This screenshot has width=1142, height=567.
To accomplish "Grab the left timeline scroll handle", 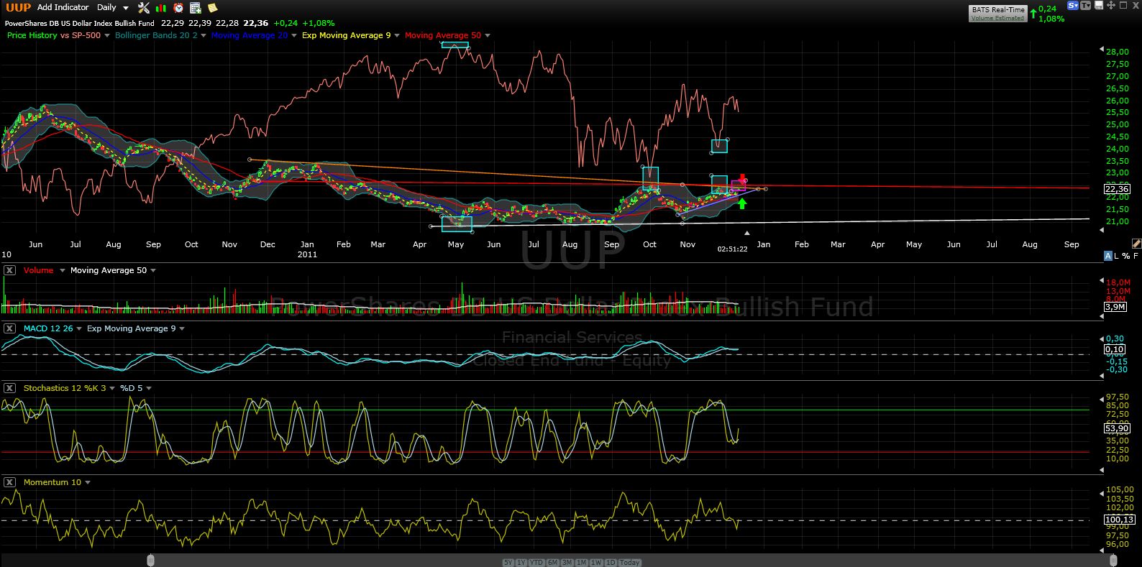I will (x=150, y=561).
